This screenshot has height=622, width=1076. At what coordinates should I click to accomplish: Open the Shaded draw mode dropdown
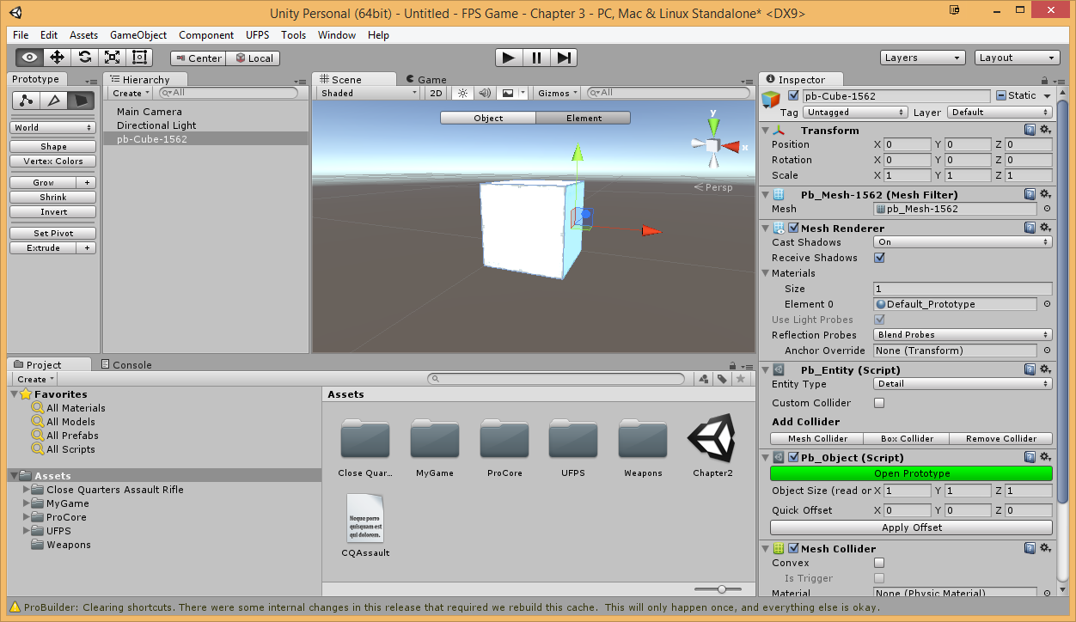click(x=369, y=93)
